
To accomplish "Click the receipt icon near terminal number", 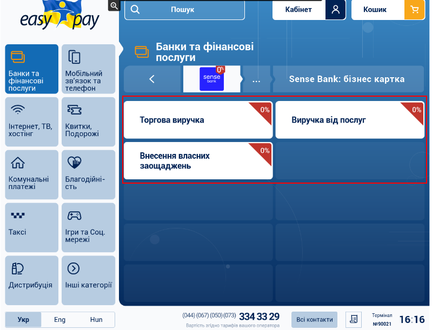I will 354,319.
